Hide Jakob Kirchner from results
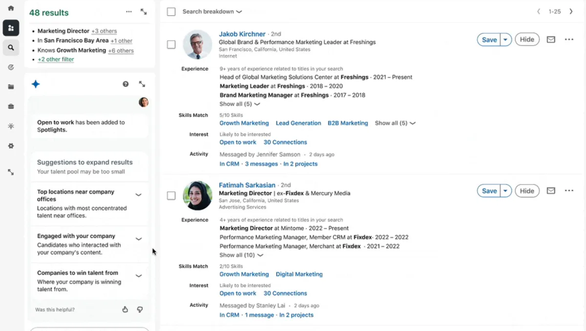The height and width of the screenshot is (331, 586). [527, 40]
